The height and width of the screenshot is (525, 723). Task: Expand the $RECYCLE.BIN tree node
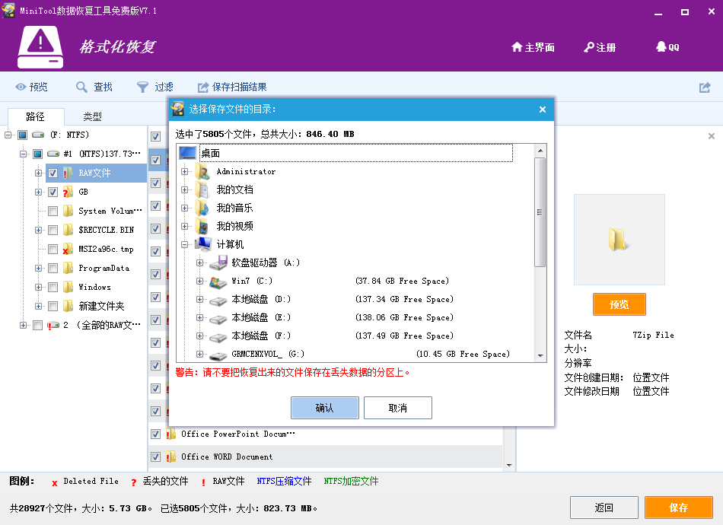tap(38, 230)
